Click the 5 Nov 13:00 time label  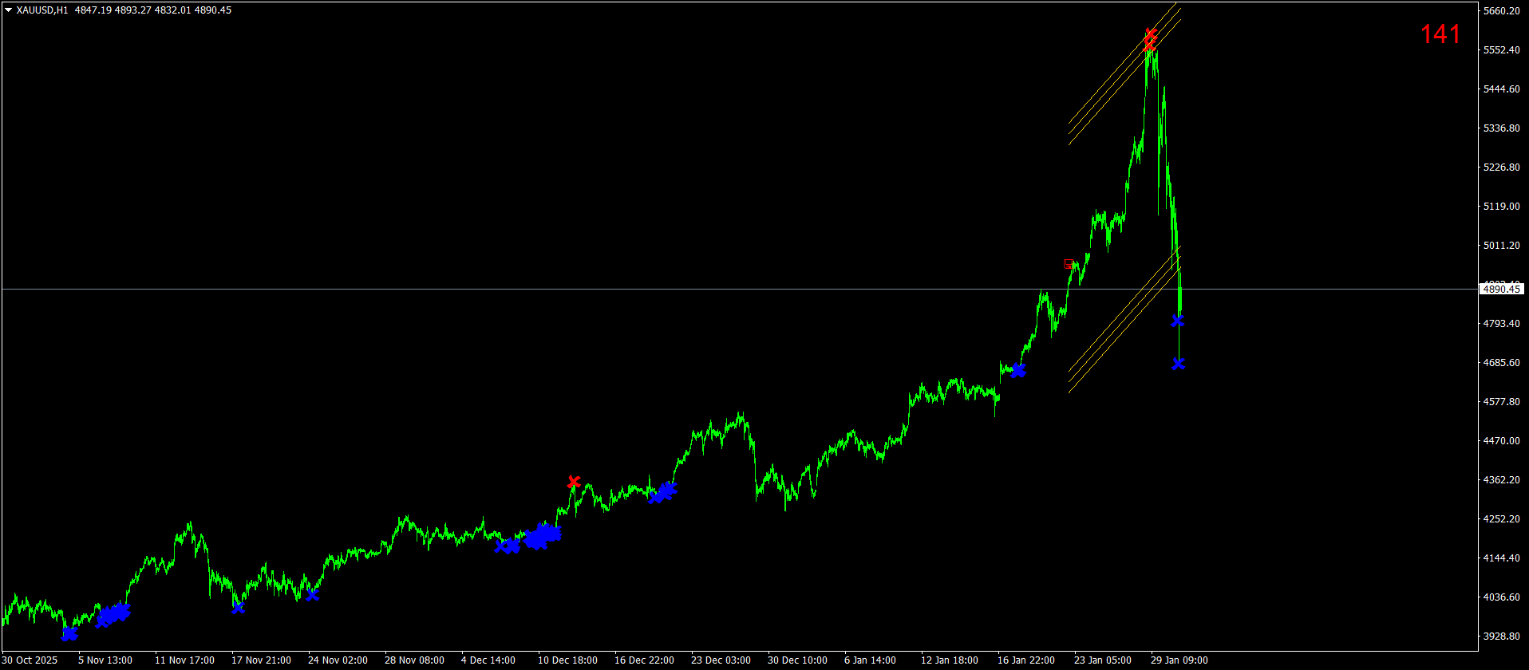(105, 660)
